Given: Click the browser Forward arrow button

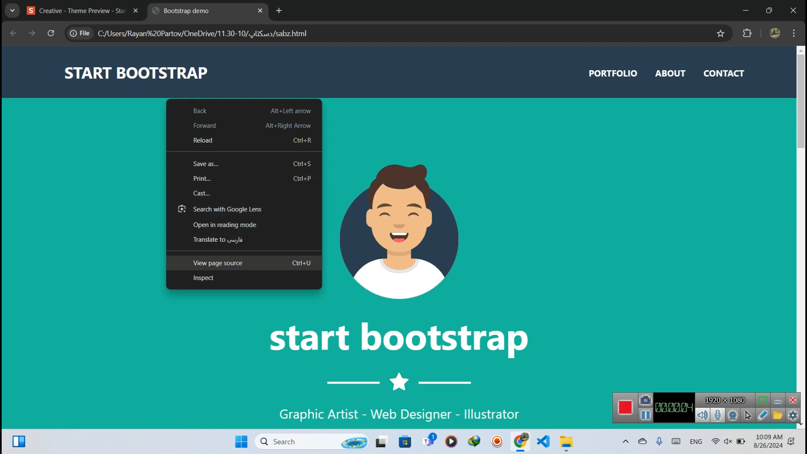Looking at the screenshot, I should point(32,33).
